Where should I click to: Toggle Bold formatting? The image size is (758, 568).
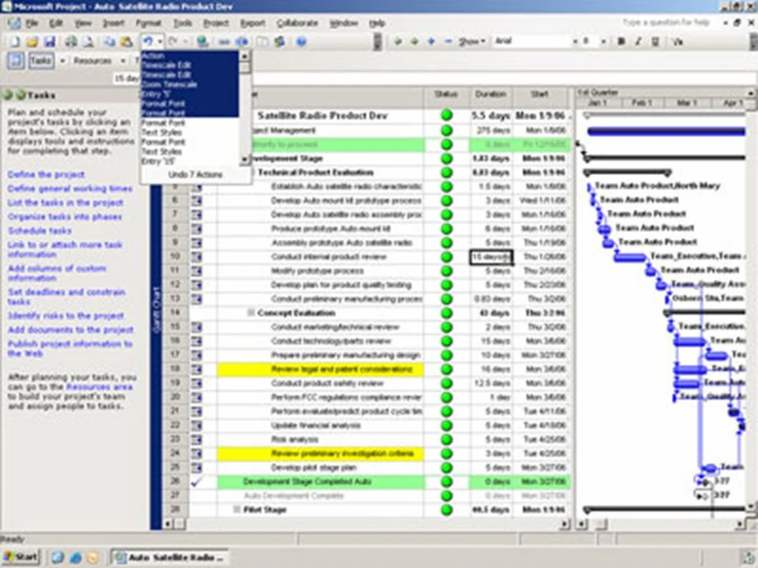[x=621, y=42]
